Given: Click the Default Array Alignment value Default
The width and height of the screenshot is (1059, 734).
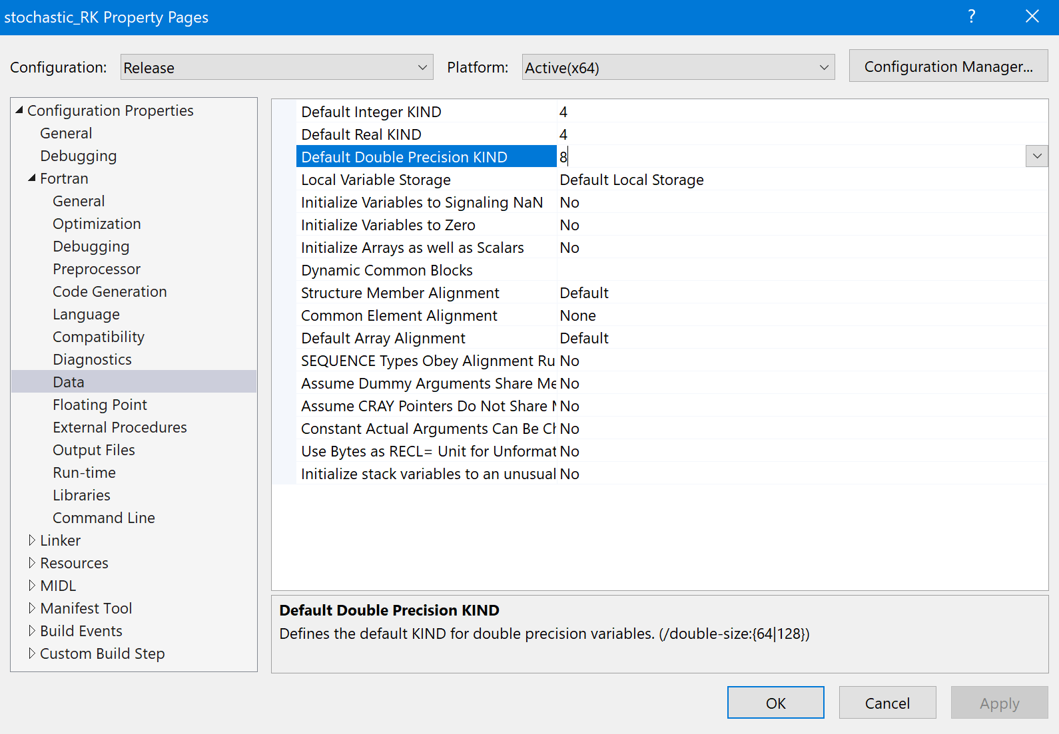Looking at the screenshot, I should coord(584,338).
